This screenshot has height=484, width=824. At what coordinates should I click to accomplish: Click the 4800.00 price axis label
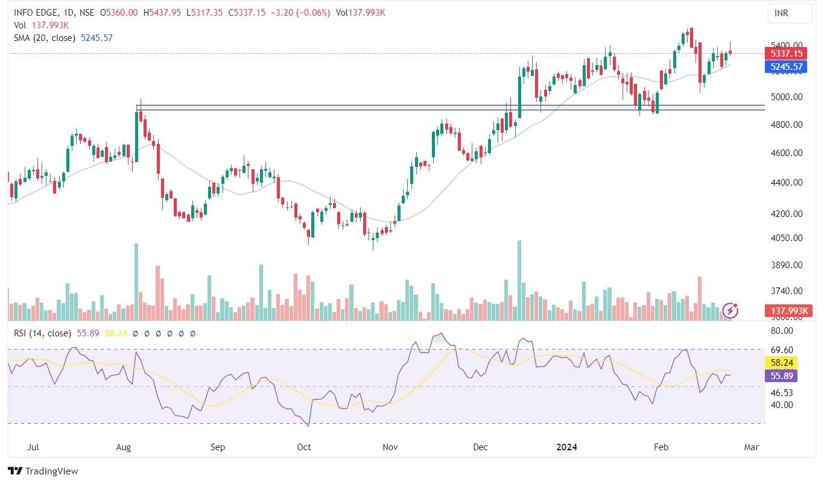[x=787, y=125]
